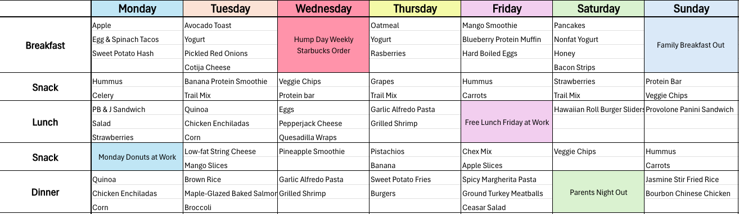Click the Monday Donuts at Work cell
Viewport: 739px width, 214px height.
(x=137, y=157)
